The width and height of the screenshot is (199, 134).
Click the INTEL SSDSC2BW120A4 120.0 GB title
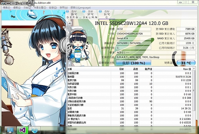(x=132, y=23)
